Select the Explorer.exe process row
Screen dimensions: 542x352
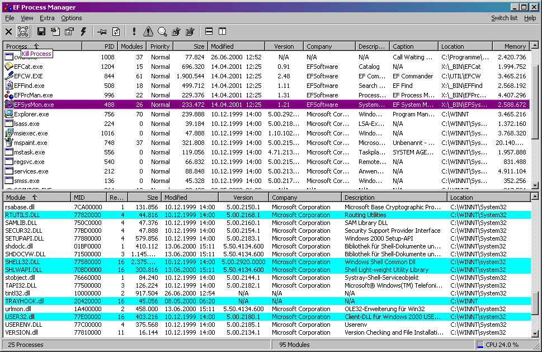tap(31, 114)
